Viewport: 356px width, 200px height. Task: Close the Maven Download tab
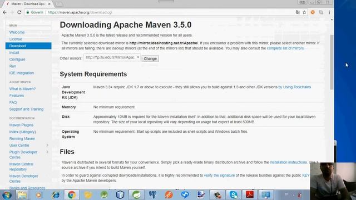coord(50,4)
